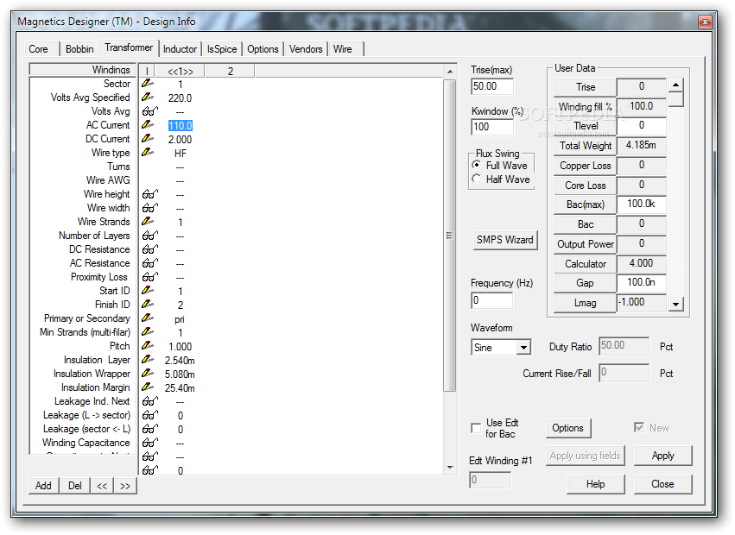Viewport: 735px width, 535px height.
Task: Select the Full Wave flux swing option
Action: click(477, 165)
